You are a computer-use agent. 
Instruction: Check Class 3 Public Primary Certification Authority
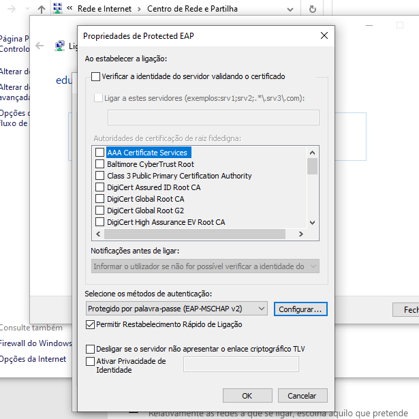click(99, 176)
